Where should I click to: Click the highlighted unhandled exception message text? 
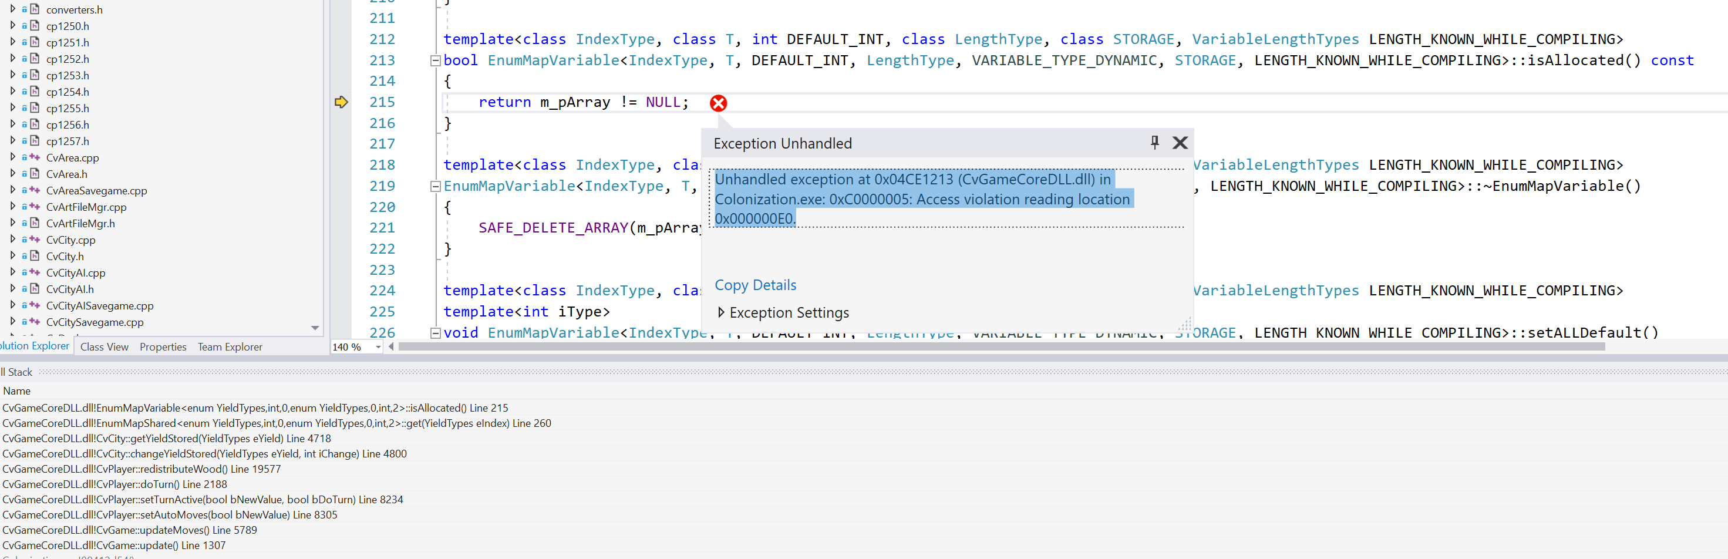[922, 198]
